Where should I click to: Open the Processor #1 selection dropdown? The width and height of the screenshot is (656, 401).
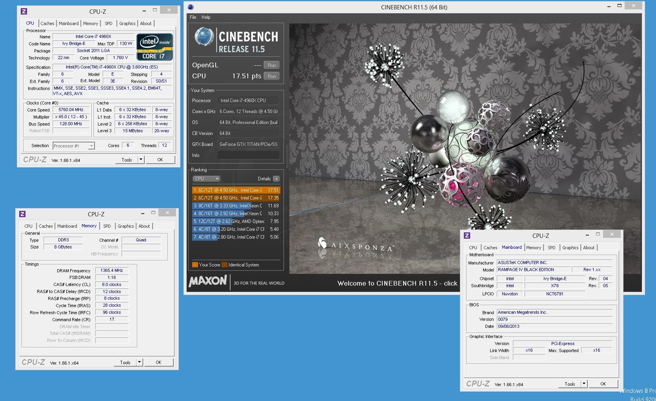pos(73,146)
